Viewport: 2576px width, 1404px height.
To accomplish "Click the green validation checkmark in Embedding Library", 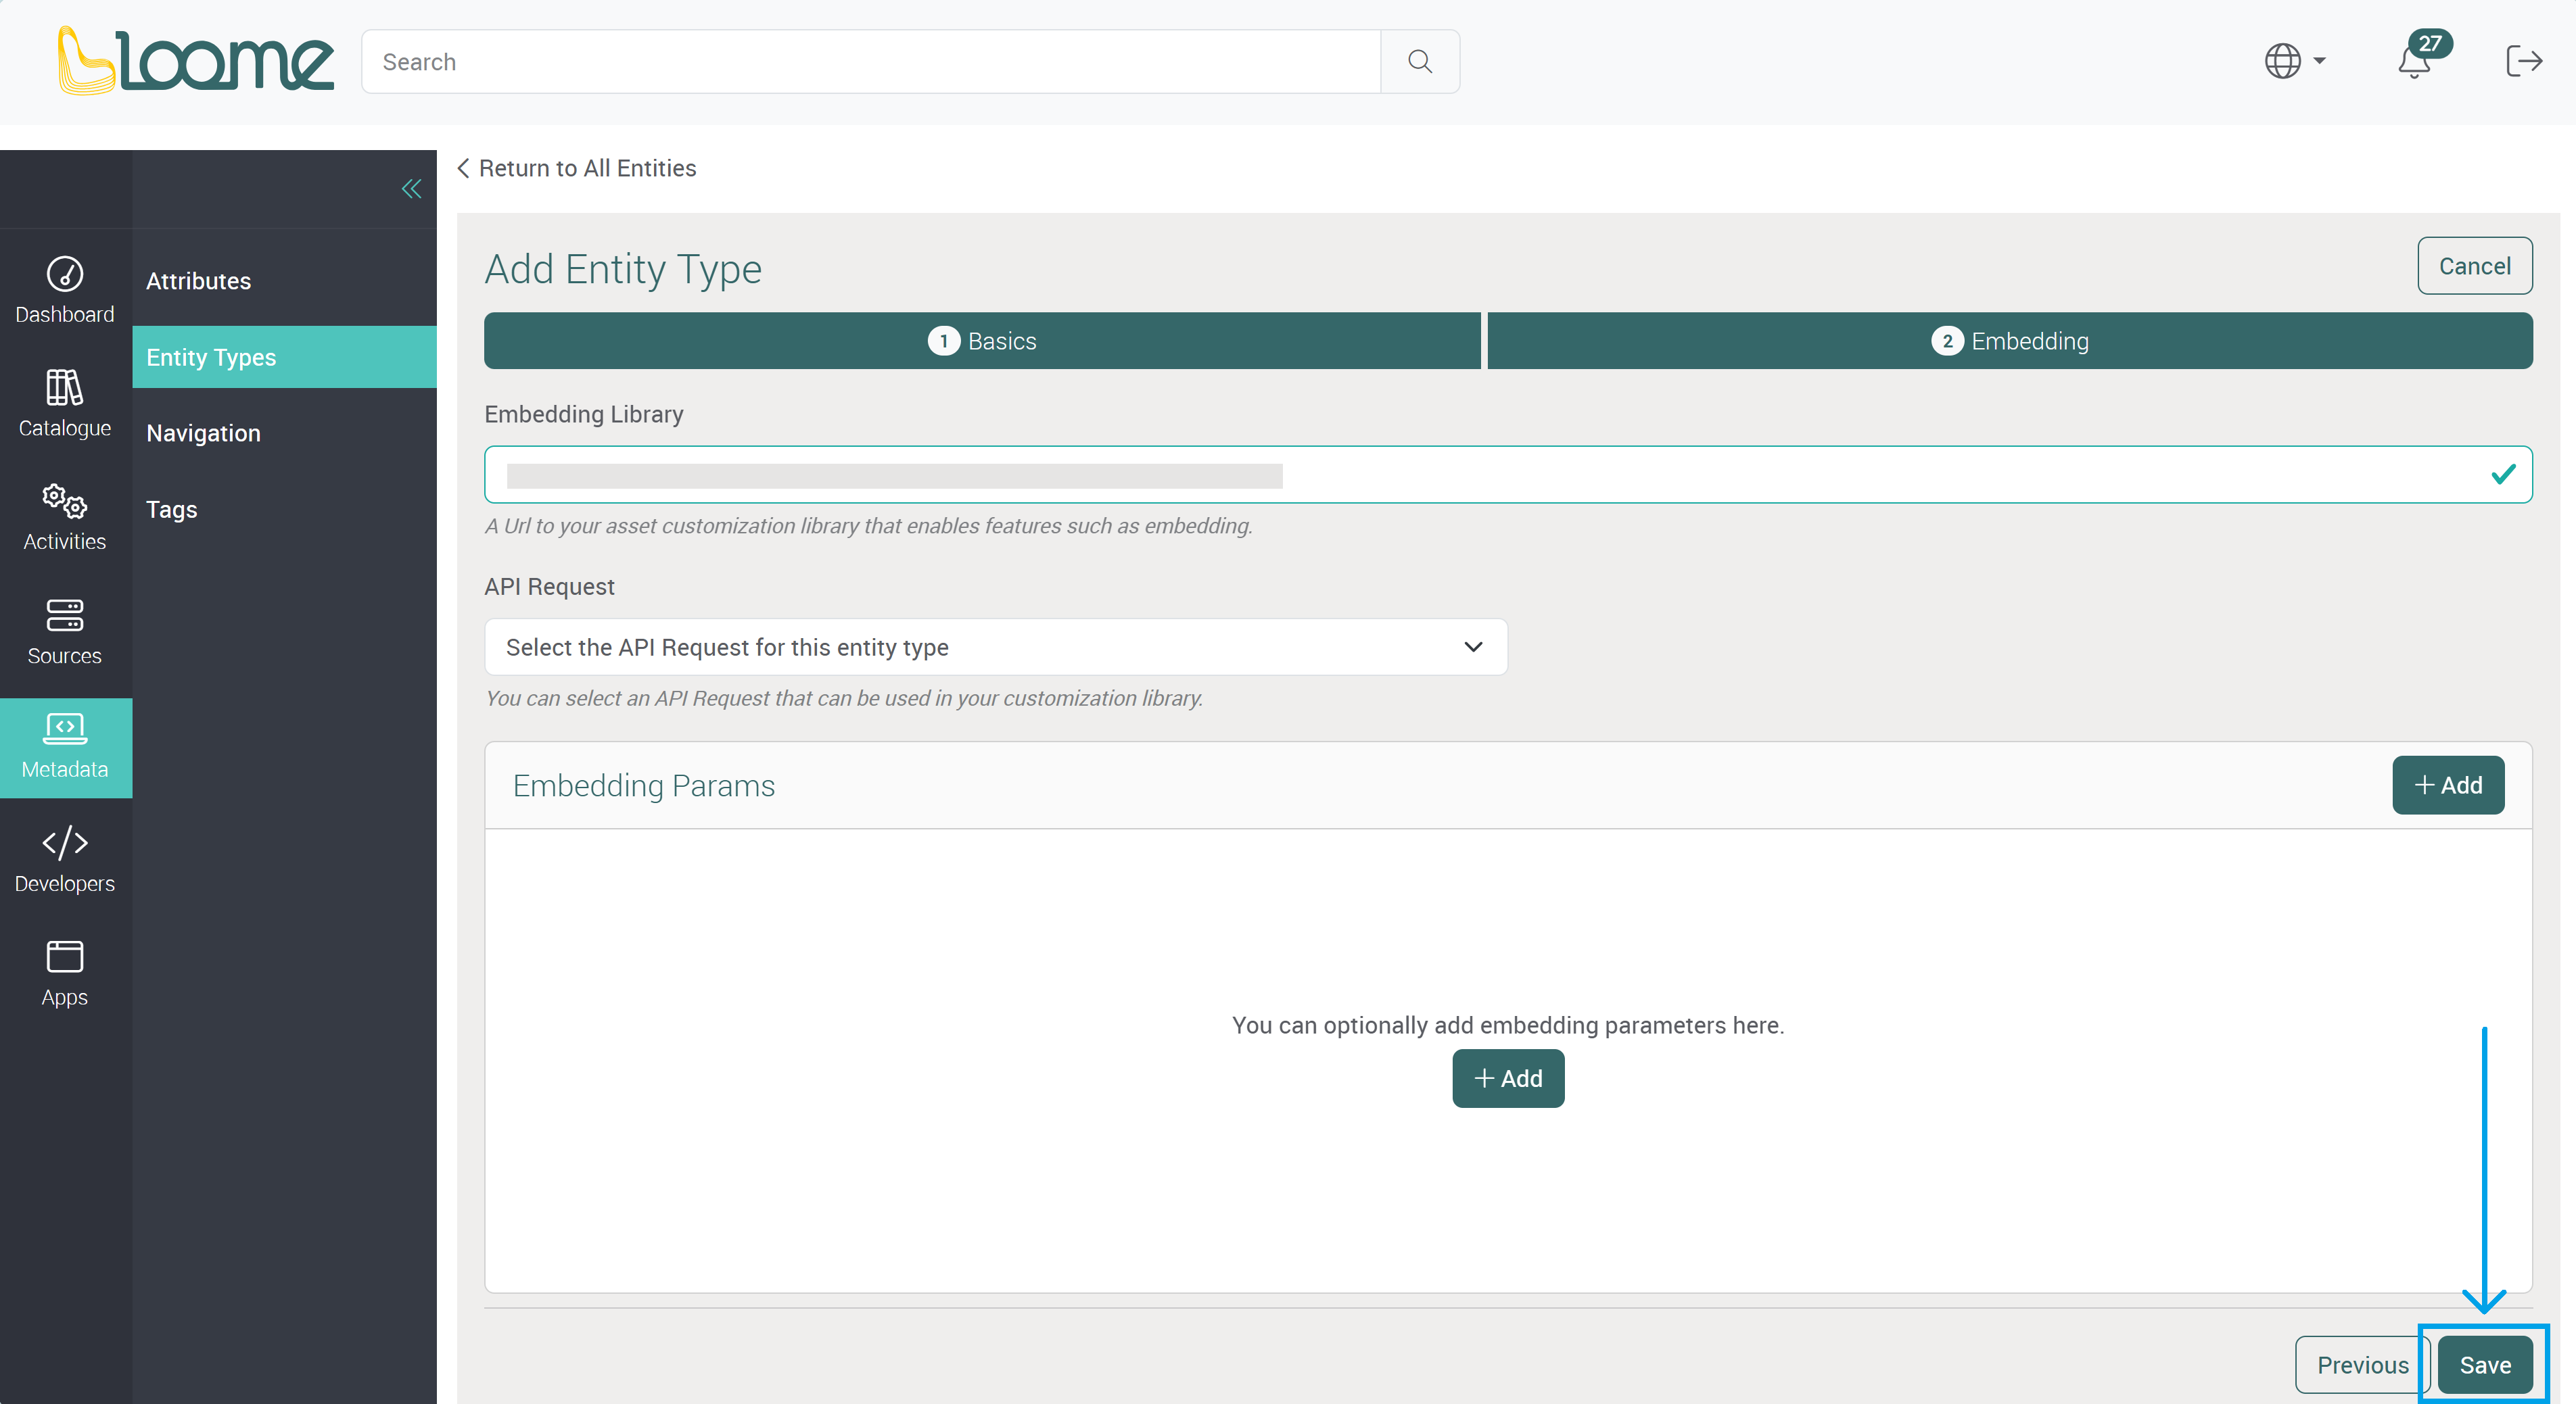I will coord(2503,475).
